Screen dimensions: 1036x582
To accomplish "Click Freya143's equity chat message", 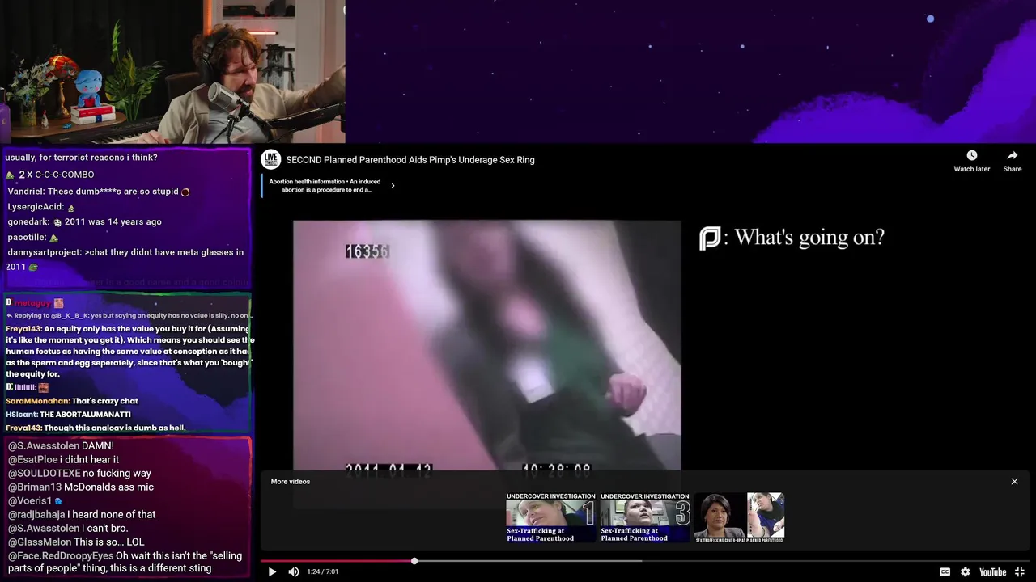I will (x=129, y=352).
